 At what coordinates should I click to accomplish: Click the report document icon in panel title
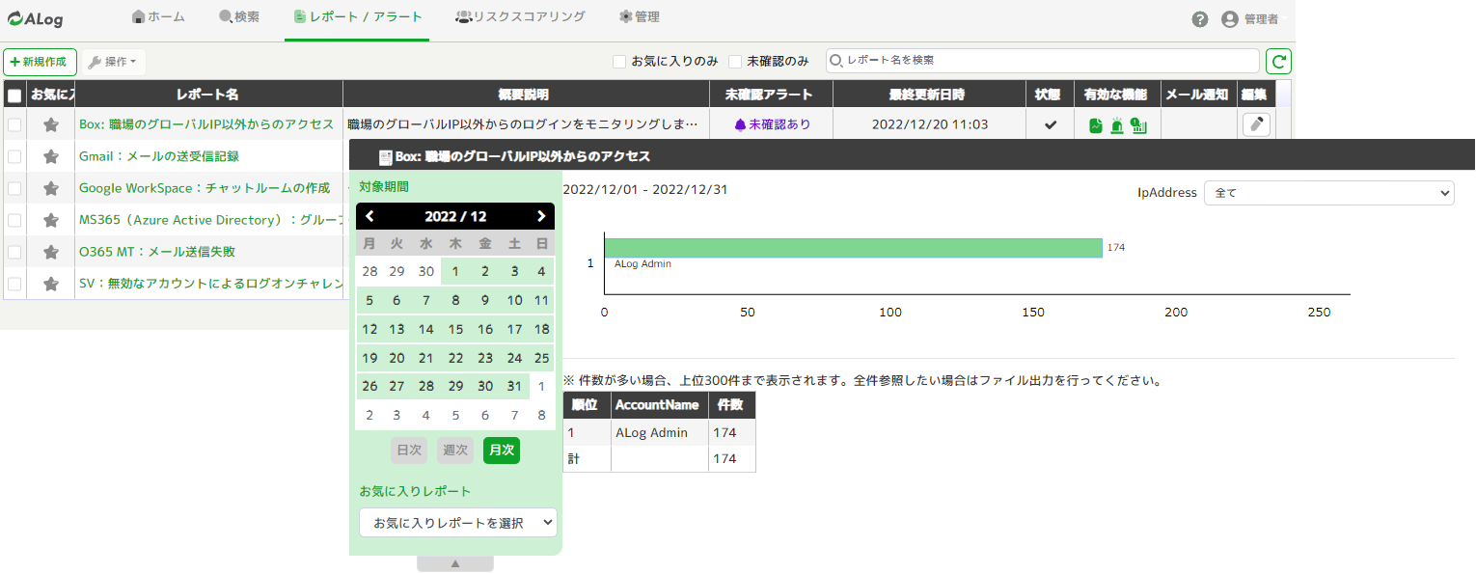385,156
